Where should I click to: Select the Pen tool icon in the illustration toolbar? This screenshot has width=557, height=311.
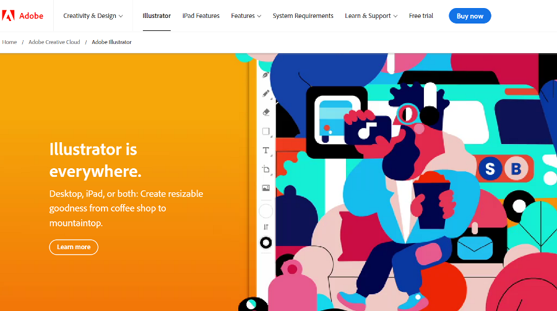coord(266,75)
